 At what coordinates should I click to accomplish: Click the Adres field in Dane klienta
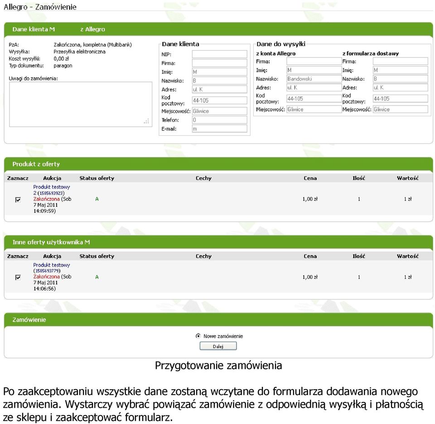click(x=219, y=89)
